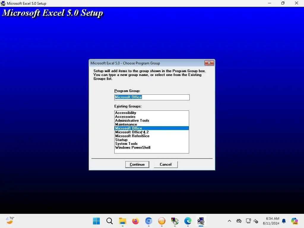Restore down the Setup window
The width and height of the screenshot is (304, 228).
[x=283, y=3]
